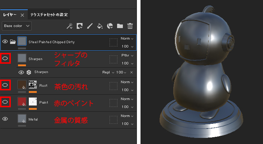Click the add mask icon in toolbar
The width and height of the screenshot is (263, 144).
click(80, 26)
